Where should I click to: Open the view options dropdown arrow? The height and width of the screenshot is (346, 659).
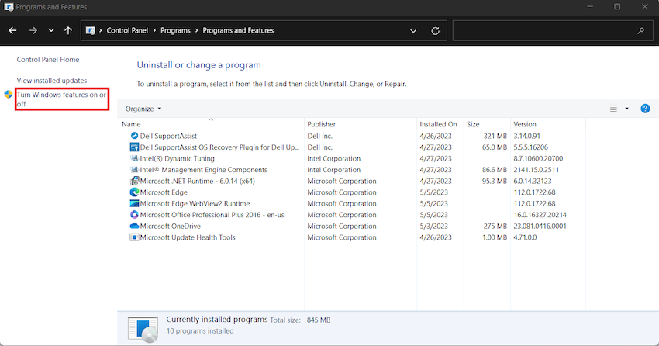click(x=626, y=109)
